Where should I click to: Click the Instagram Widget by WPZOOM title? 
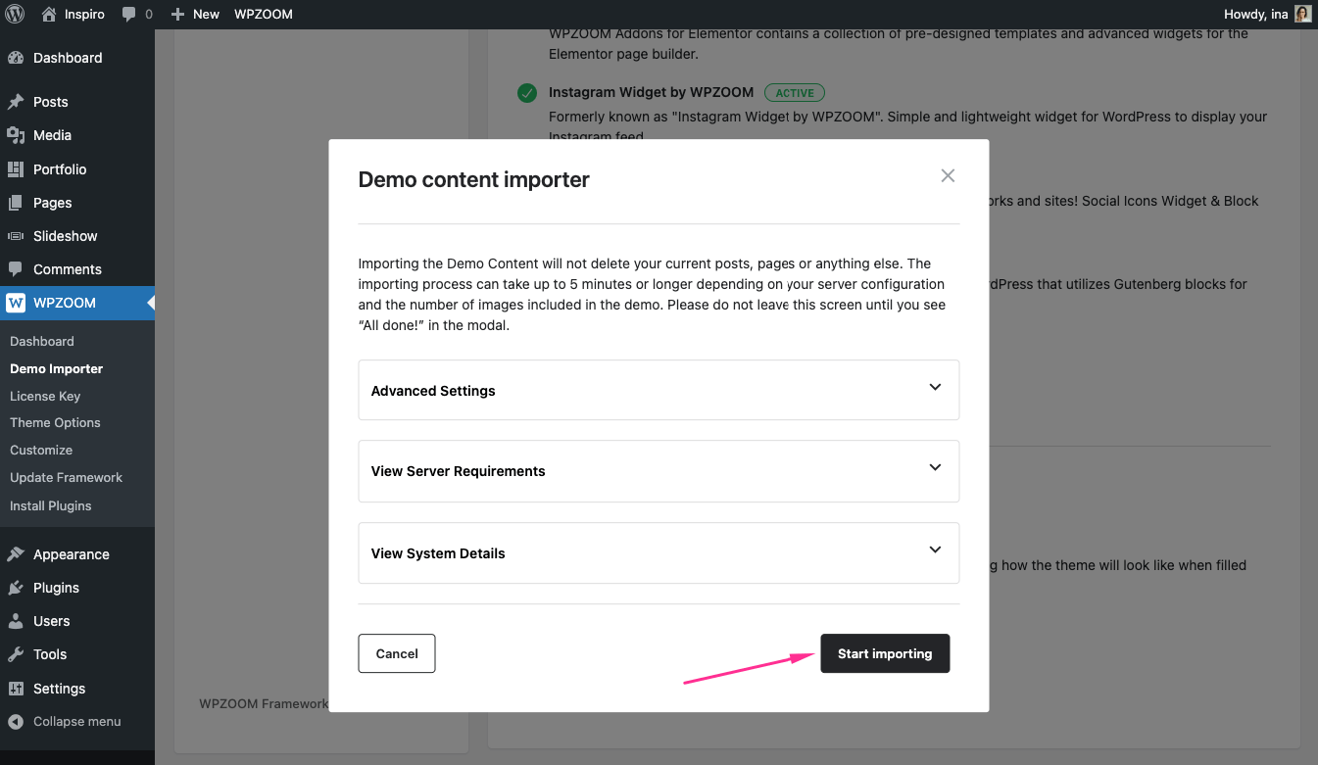652,92
